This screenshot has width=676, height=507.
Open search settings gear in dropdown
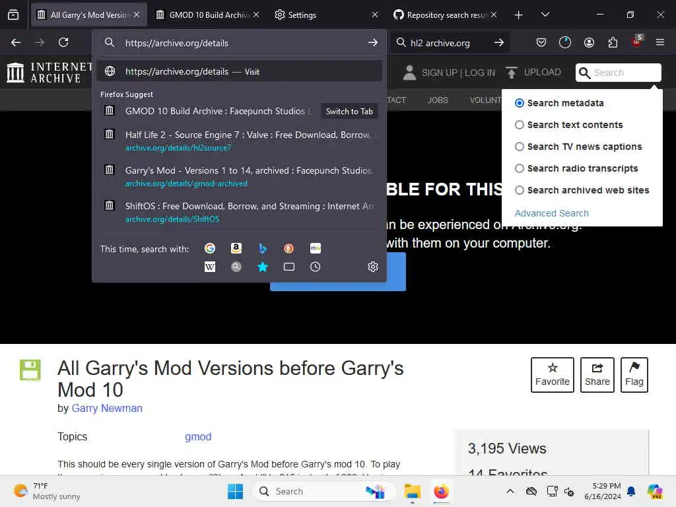tap(373, 267)
